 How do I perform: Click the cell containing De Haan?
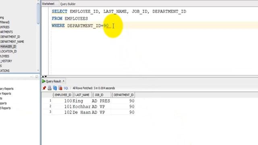[x=82, y=112]
